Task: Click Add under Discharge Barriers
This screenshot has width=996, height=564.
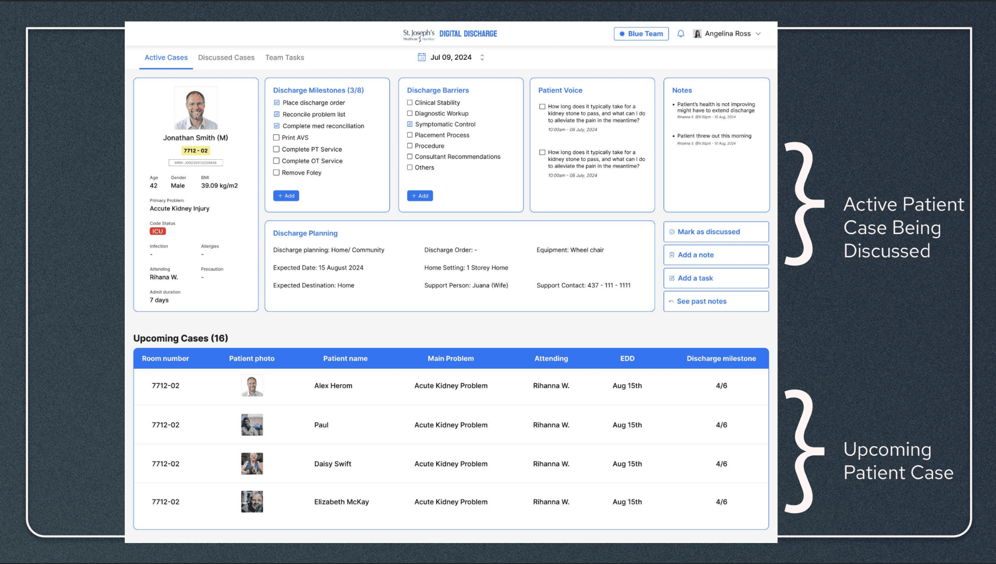Action: (x=420, y=196)
